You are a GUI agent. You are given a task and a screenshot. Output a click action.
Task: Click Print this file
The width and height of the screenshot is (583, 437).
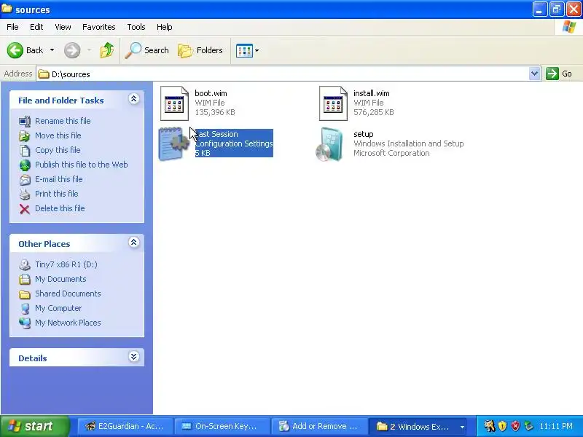click(57, 194)
